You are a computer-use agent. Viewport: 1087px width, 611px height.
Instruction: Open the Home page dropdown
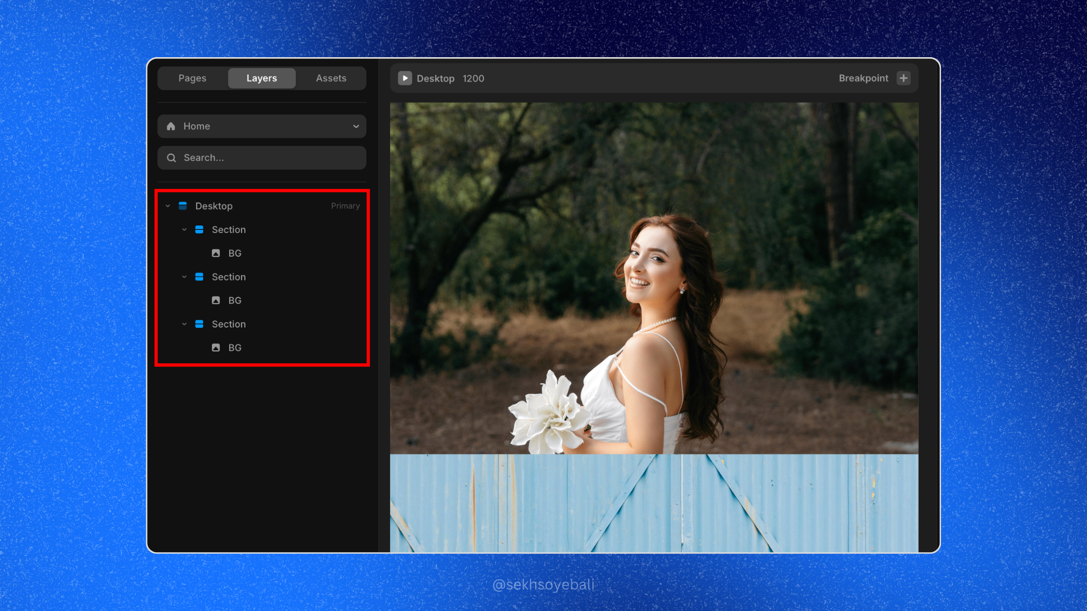pyautogui.click(x=356, y=126)
